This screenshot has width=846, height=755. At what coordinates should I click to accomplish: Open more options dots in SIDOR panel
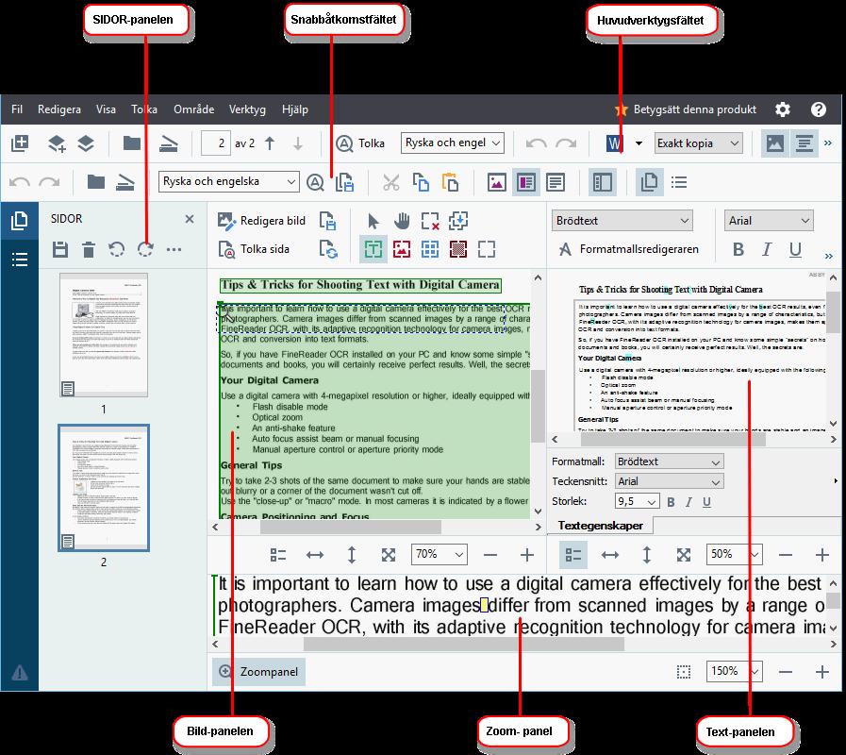[x=174, y=249]
